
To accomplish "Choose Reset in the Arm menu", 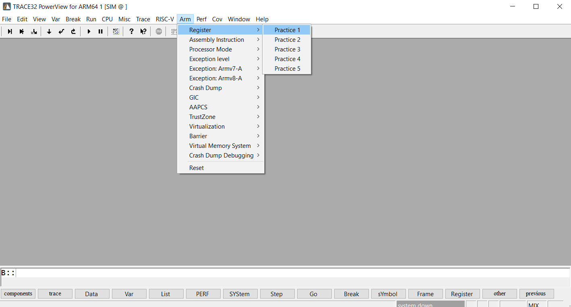I will (x=221, y=168).
